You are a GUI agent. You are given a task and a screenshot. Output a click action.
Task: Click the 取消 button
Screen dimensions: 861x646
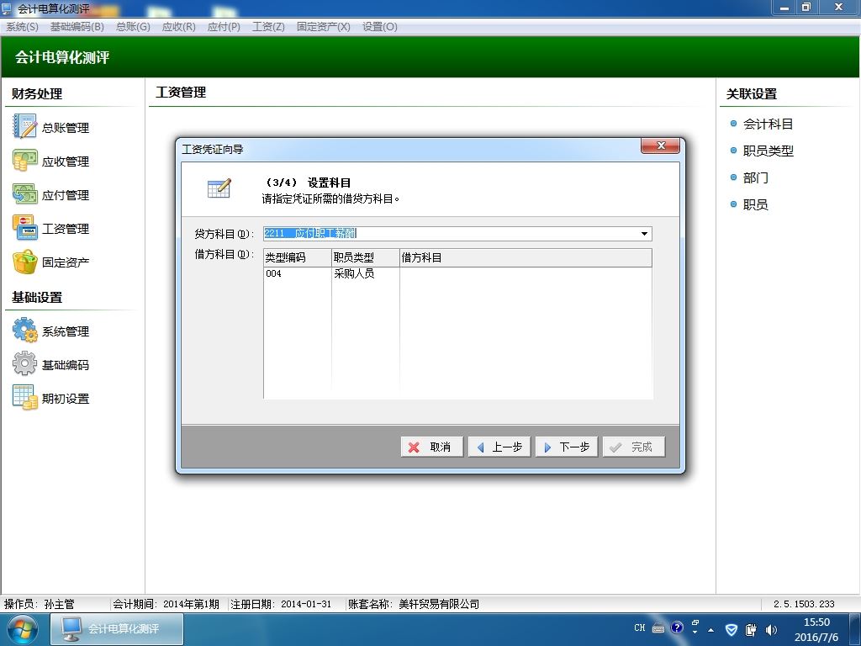click(432, 447)
